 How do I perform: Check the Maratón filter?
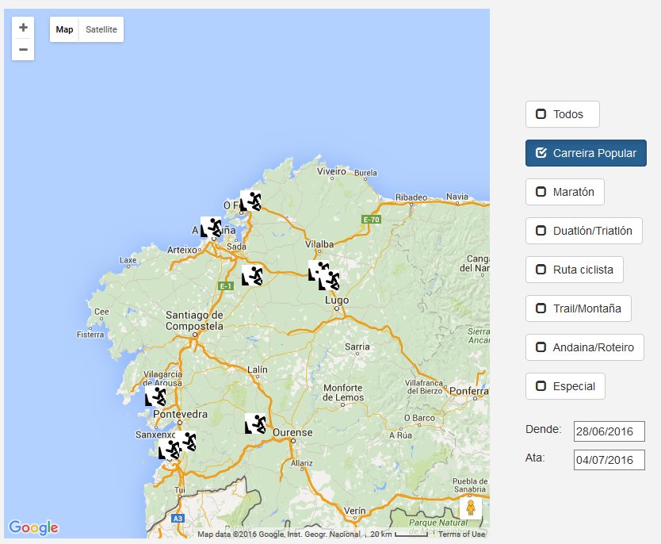tap(565, 192)
